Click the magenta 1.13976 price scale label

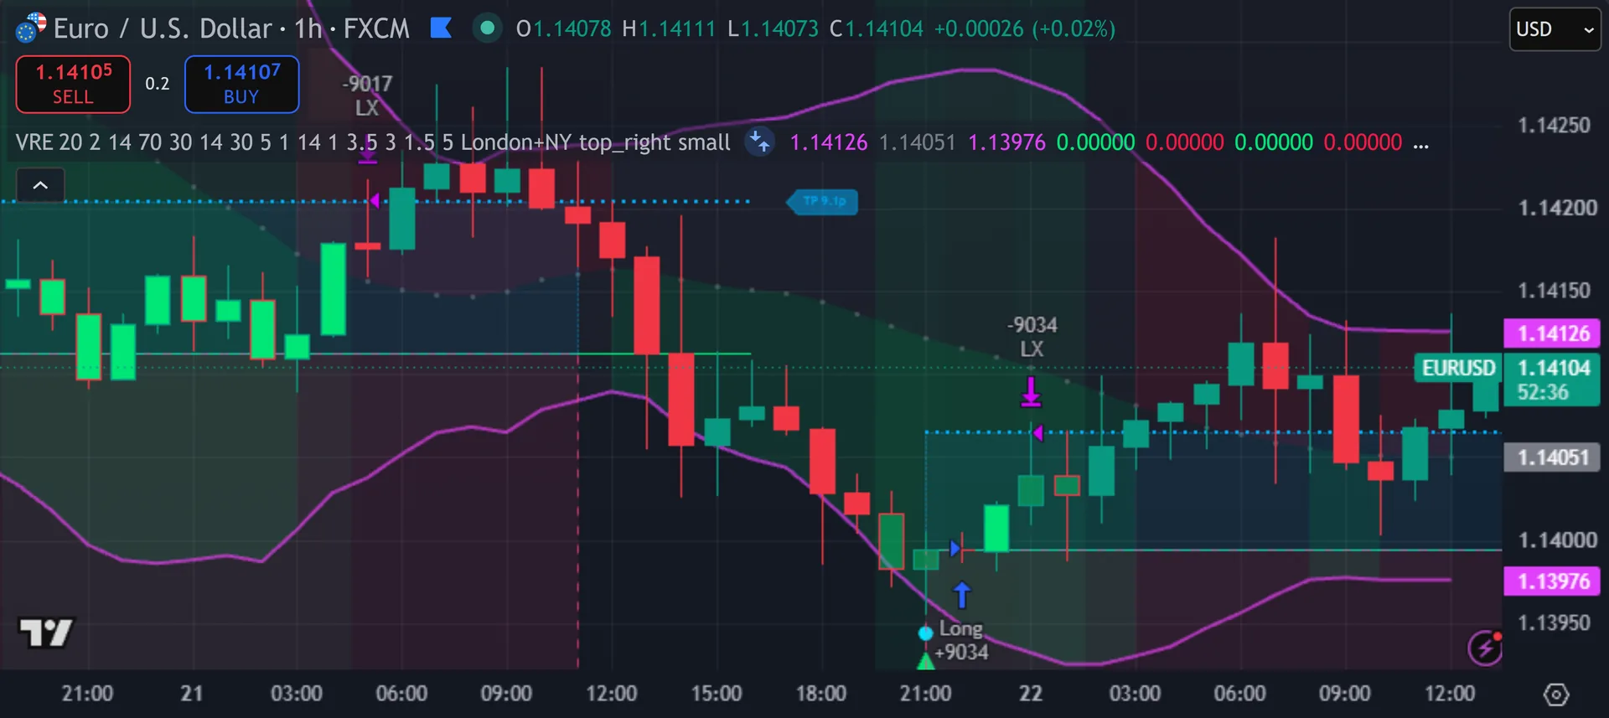pos(1552,581)
